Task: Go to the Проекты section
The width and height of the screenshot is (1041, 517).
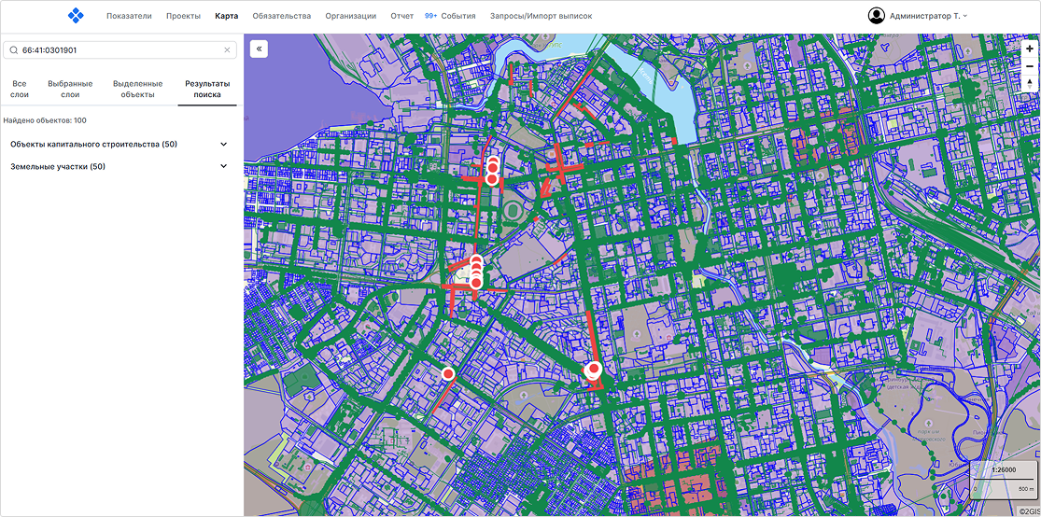Action: 183,16
